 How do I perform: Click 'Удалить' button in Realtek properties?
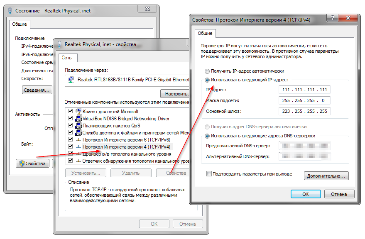point(131,173)
